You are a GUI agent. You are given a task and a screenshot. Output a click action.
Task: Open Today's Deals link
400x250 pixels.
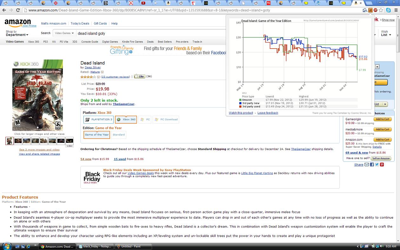[x=80, y=23]
